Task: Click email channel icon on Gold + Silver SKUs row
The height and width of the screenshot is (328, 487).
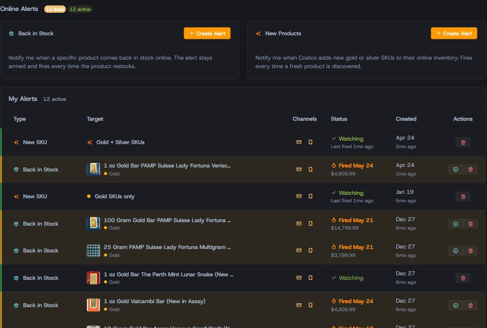Action: click(299, 142)
